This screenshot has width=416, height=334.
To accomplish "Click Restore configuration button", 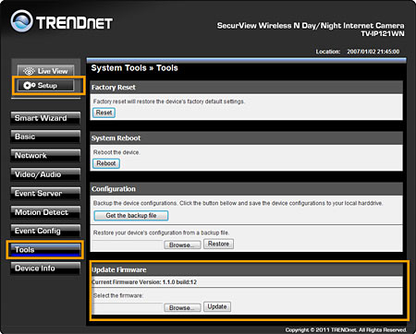I will pyautogui.click(x=218, y=244).
